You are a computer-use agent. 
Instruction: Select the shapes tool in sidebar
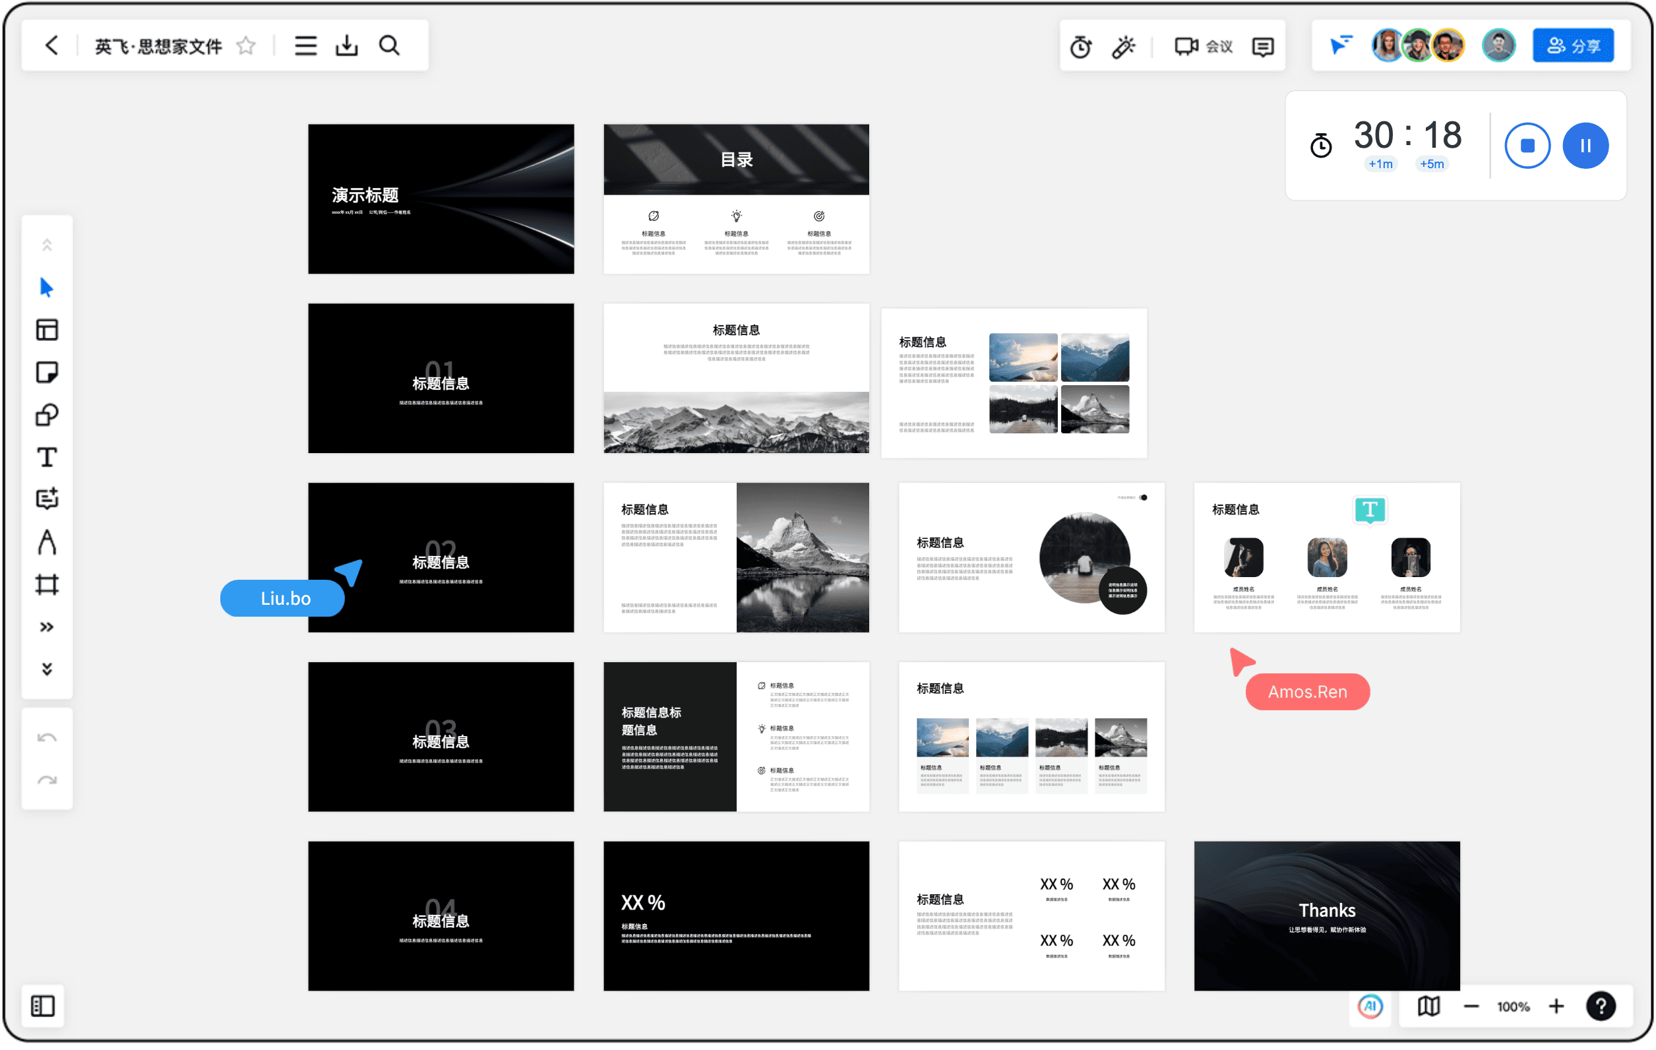point(47,416)
